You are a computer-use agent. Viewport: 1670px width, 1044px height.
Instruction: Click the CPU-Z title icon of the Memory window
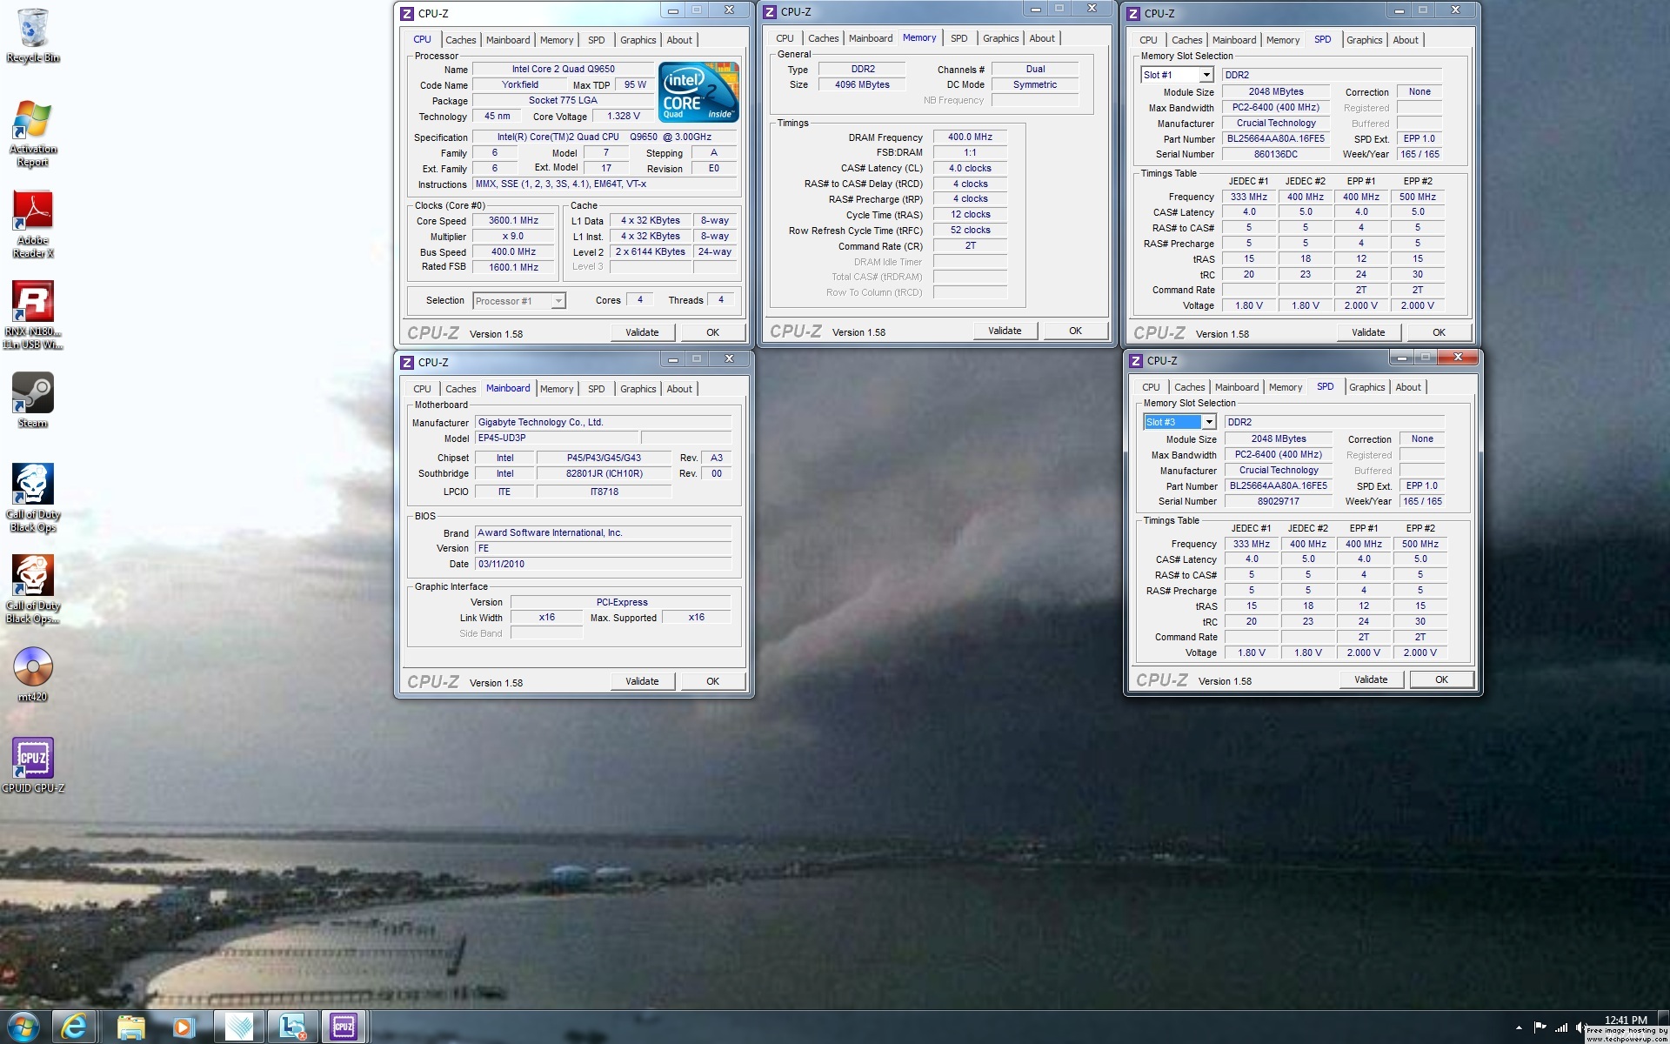coord(770,12)
